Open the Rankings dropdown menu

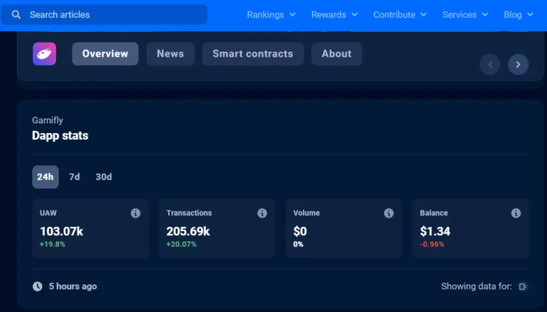272,14
